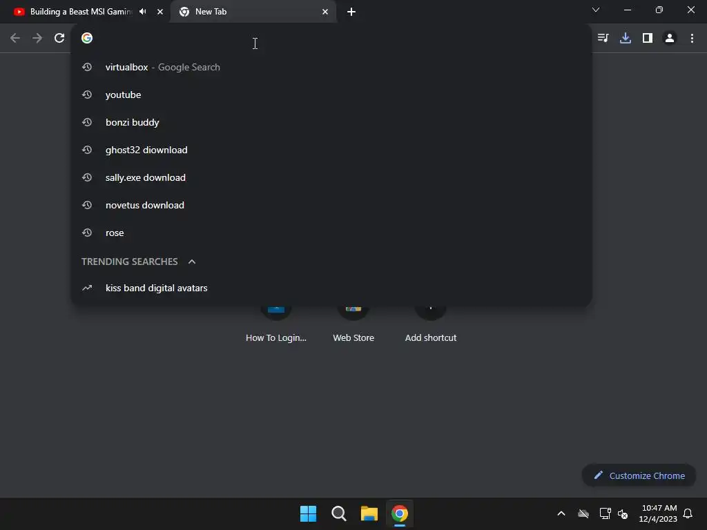Reload the current page
Image resolution: width=707 pixels, height=530 pixels.
pos(59,39)
